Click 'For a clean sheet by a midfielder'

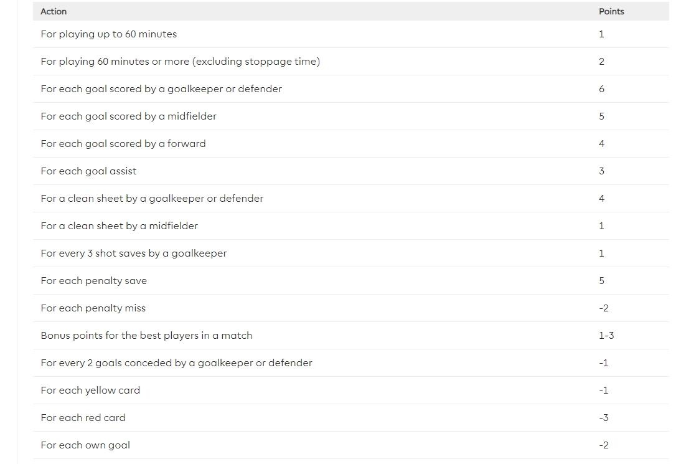[x=119, y=226]
